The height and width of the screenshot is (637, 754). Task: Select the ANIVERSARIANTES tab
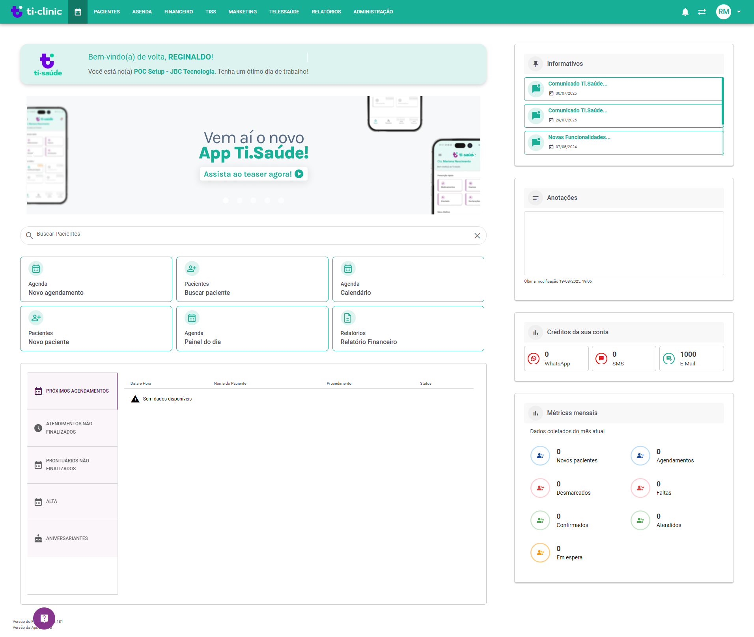(x=72, y=538)
